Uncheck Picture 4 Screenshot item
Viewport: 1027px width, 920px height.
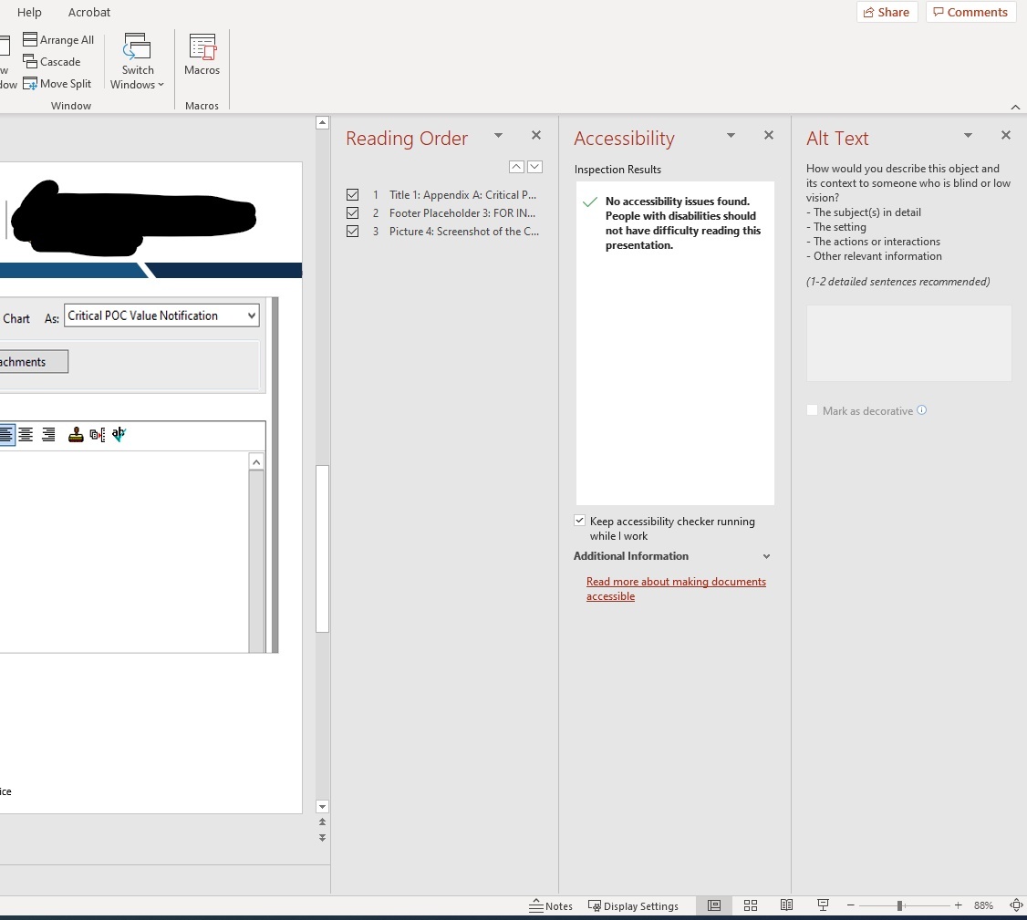click(x=352, y=232)
